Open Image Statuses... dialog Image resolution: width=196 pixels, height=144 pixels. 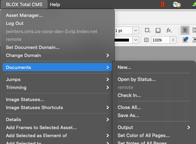[x=57, y=100]
